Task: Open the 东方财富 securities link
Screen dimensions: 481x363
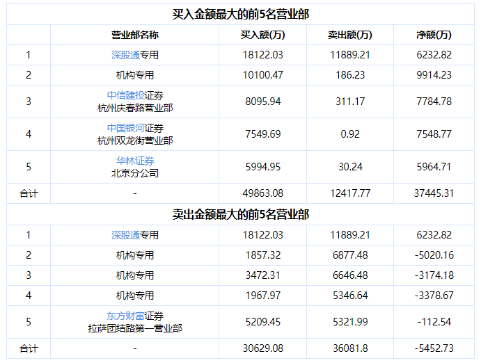Action: [125, 316]
